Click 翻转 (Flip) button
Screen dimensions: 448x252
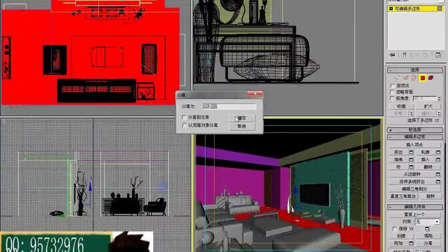click(x=428, y=167)
